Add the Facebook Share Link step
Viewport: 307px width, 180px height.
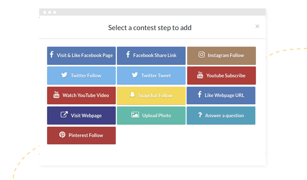[151, 56]
